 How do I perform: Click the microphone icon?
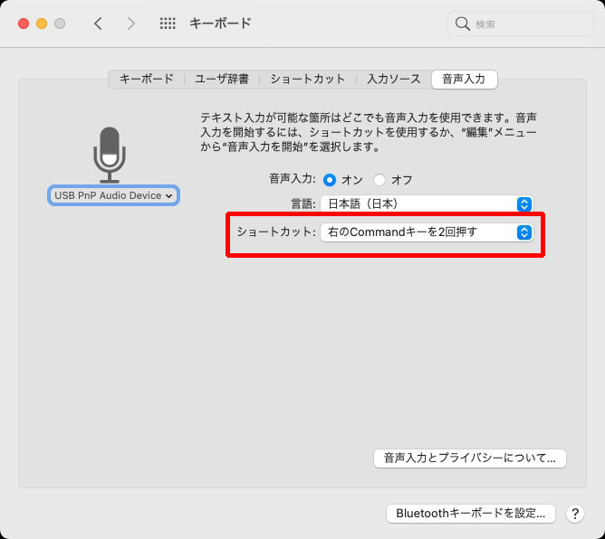click(110, 155)
